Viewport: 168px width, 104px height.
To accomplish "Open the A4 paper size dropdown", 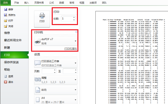I will [x=56, y=100].
